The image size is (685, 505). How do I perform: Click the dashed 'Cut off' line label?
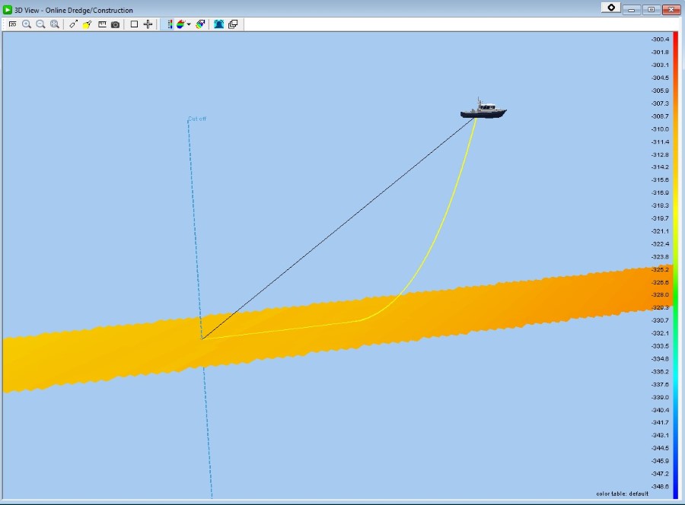pos(197,119)
